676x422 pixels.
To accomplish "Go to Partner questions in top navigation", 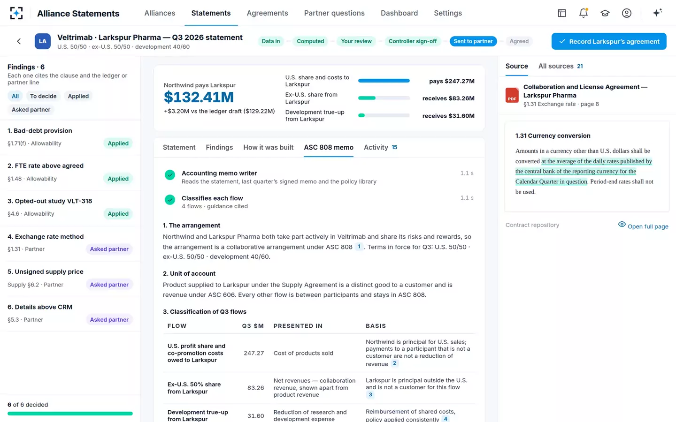I will click(334, 13).
